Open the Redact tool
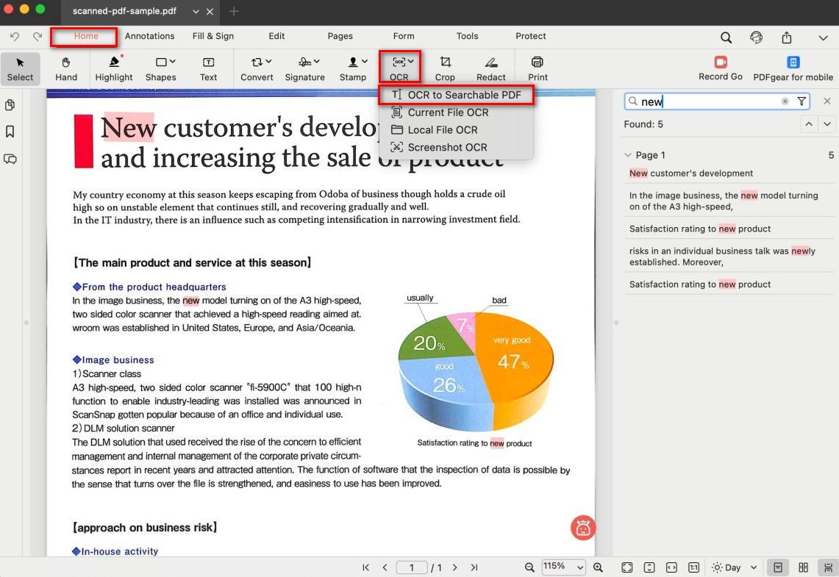Viewport: 839px width, 577px height. [x=490, y=68]
